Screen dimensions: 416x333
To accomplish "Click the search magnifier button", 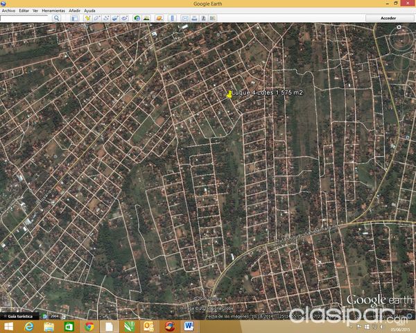I will pyautogui.click(x=57, y=18).
